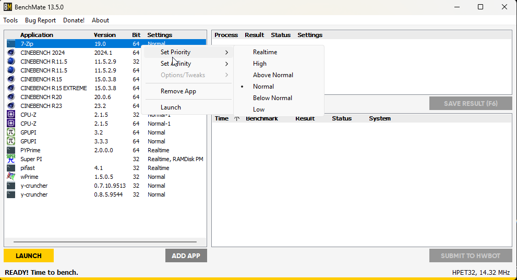Open the Tools menu
This screenshot has height=280, width=517.
click(10, 20)
